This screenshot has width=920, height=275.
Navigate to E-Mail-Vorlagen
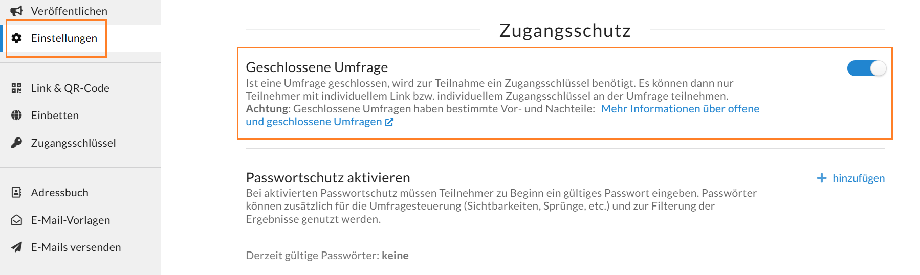point(71,220)
